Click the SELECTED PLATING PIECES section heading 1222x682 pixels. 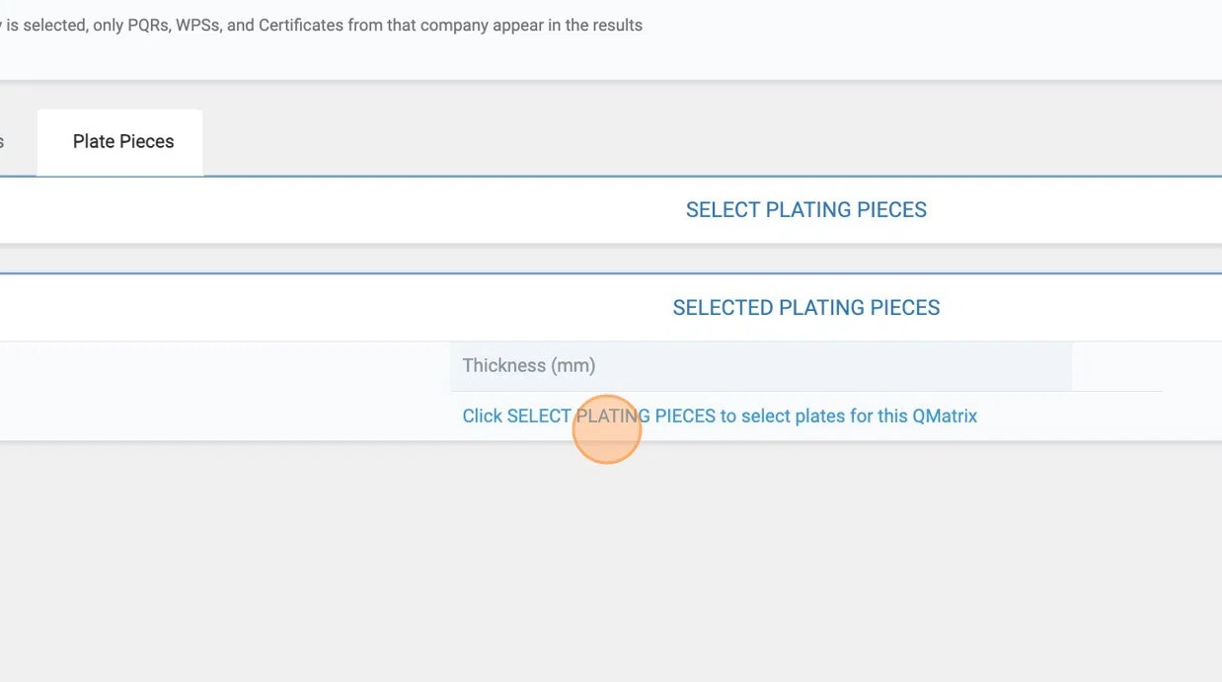coord(805,308)
